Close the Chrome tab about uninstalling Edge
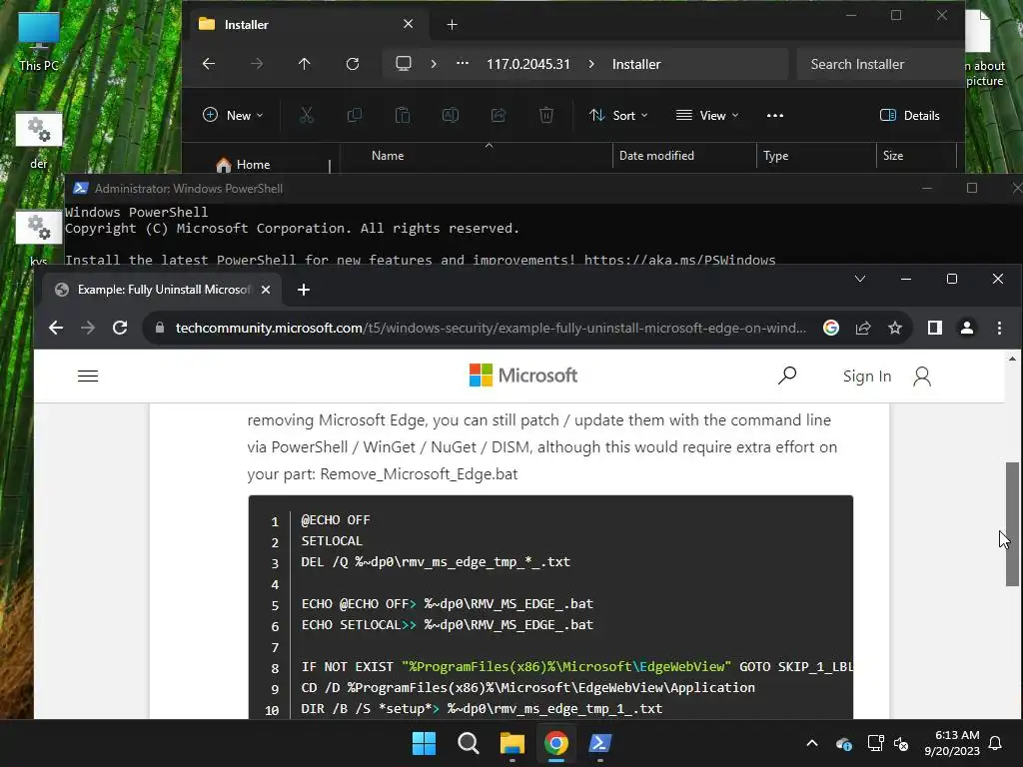Screen dimensions: 1023x767 pos(266,290)
